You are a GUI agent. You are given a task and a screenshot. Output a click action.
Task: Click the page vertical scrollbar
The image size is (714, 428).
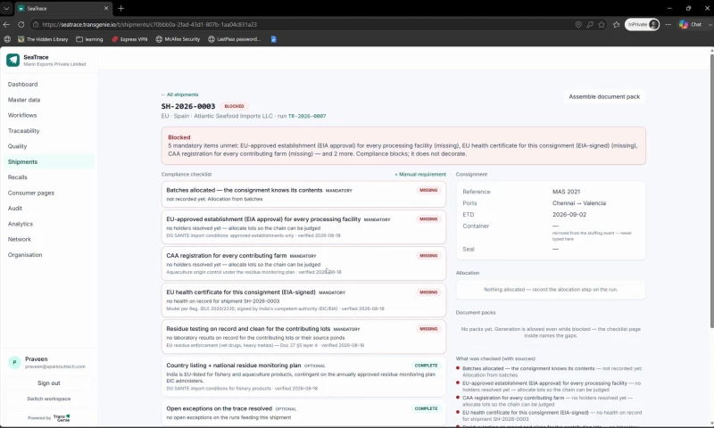711,191
